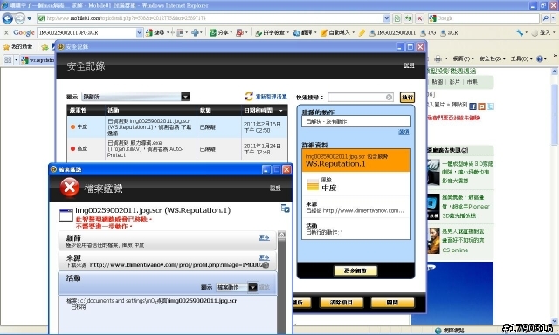This screenshot has width=559, height=335.
Task: Click 說明 help in file insight window
Action: (x=275, y=188)
